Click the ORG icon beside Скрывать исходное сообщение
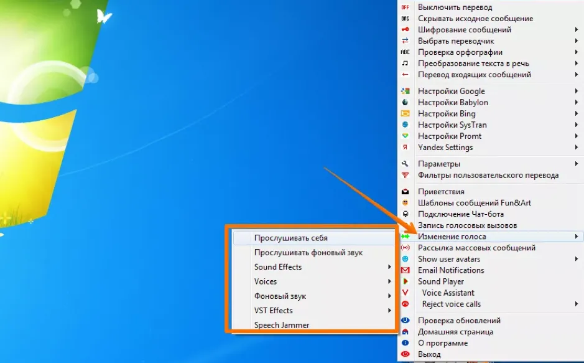The height and width of the screenshot is (363, 584). 405,19
